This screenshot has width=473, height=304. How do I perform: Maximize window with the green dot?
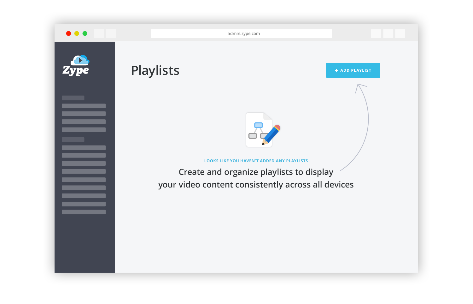tap(85, 33)
